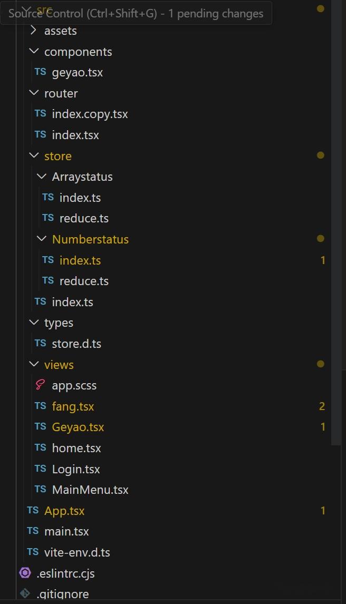This screenshot has width=346, height=604.
Task: Select index.ts inside Arraystatus
Action: [80, 197]
